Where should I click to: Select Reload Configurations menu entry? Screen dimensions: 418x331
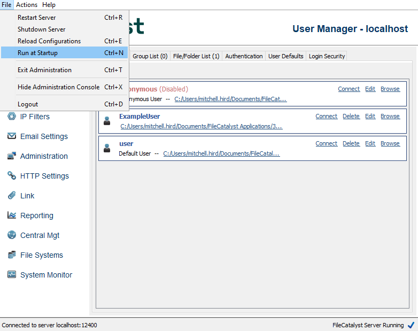[x=65, y=41]
